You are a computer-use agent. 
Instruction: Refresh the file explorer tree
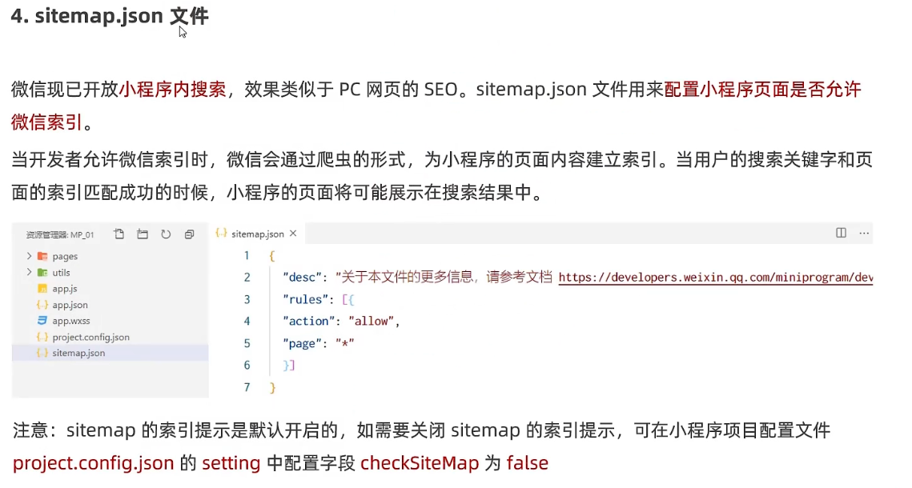coord(166,234)
